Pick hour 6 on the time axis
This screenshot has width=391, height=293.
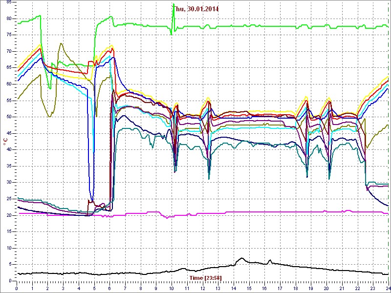(109, 288)
